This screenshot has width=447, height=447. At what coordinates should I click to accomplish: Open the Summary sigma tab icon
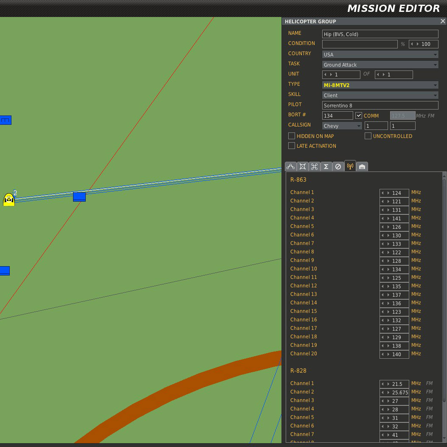click(326, 167)
